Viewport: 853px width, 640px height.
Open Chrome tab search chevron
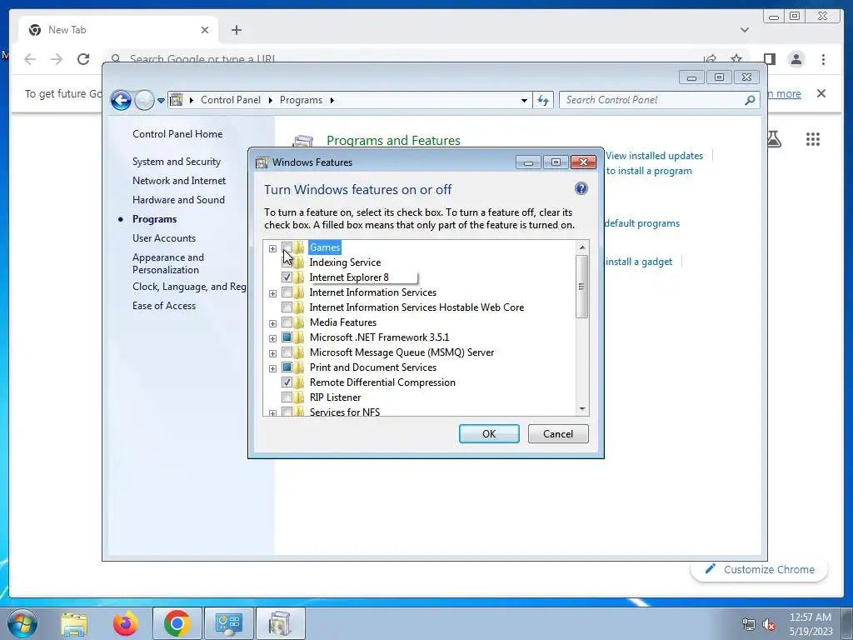[x=744, y=30]
